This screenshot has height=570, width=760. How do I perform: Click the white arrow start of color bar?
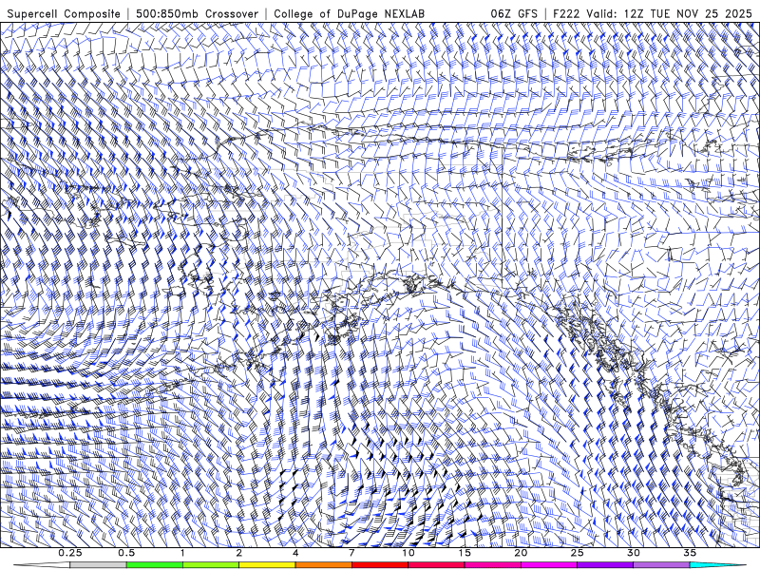[x=42, y=565]
